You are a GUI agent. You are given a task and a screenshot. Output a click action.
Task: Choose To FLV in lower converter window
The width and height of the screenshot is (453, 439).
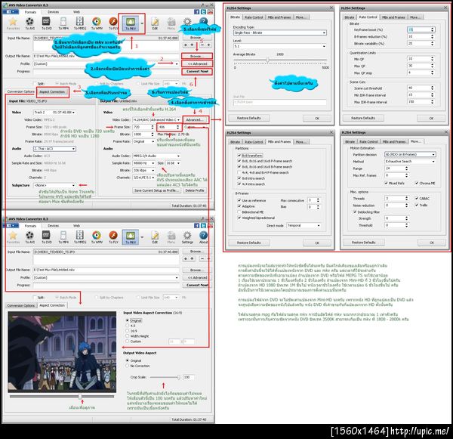[113, 237]
